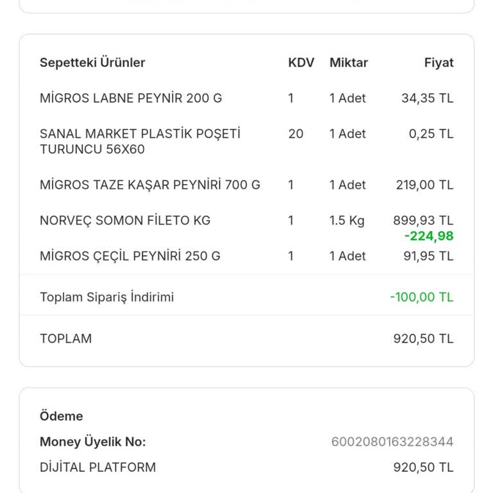Click the Miktar column header
493x493 pixels.
349,62
